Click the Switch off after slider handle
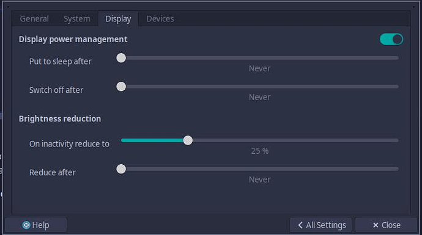Screen dimensions: 422x235 121,87
